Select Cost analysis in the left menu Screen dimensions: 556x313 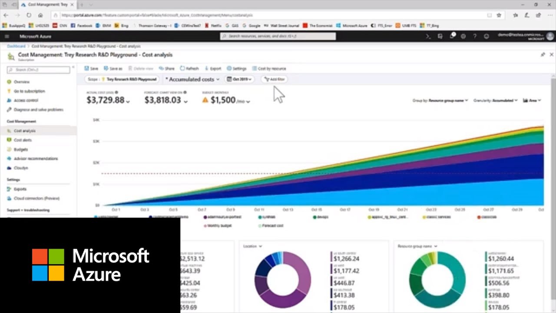[x=38, y=131]
